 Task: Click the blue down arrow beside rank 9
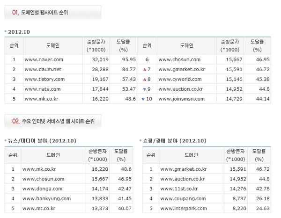[x=145, y=89]
